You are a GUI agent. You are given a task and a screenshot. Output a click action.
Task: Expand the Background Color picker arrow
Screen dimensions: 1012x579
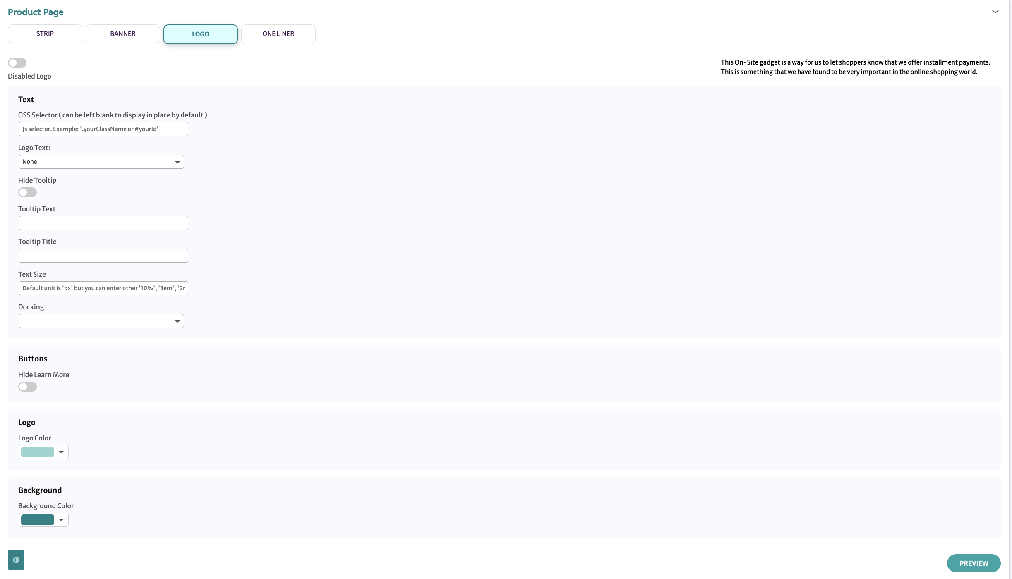coord(61,520)
